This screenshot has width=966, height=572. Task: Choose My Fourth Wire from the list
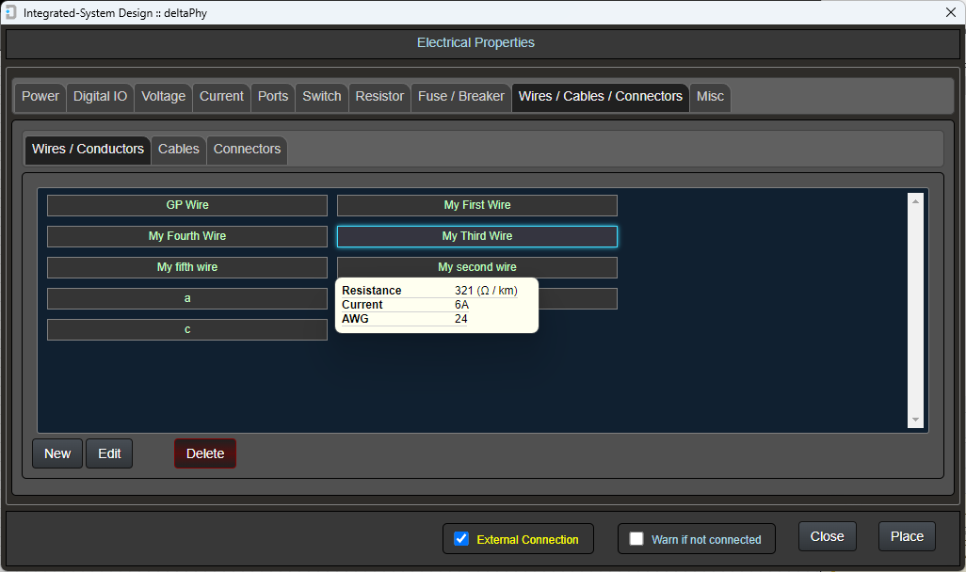click(187, 236)
